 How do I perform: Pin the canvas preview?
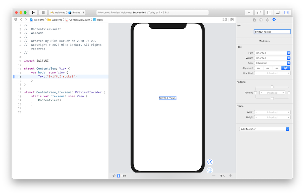(x=114, y=176)
